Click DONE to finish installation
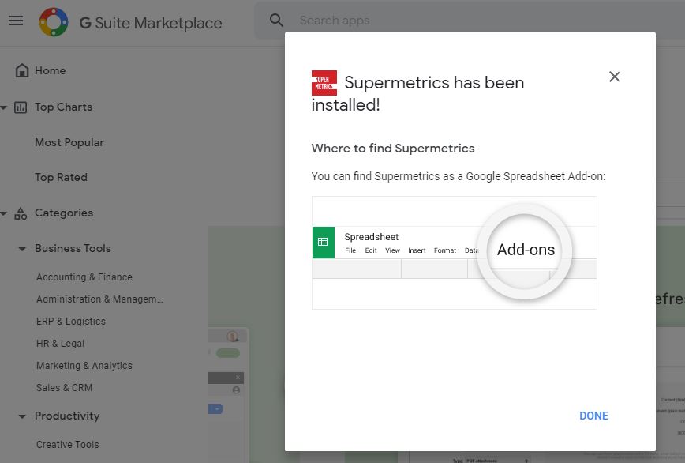 tap(593, 416)
